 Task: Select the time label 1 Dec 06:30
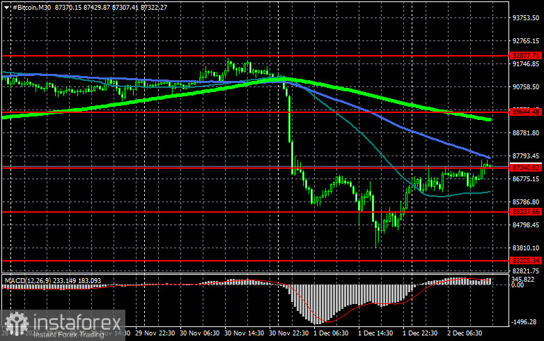pyautogui.click(x=331, y=333)
